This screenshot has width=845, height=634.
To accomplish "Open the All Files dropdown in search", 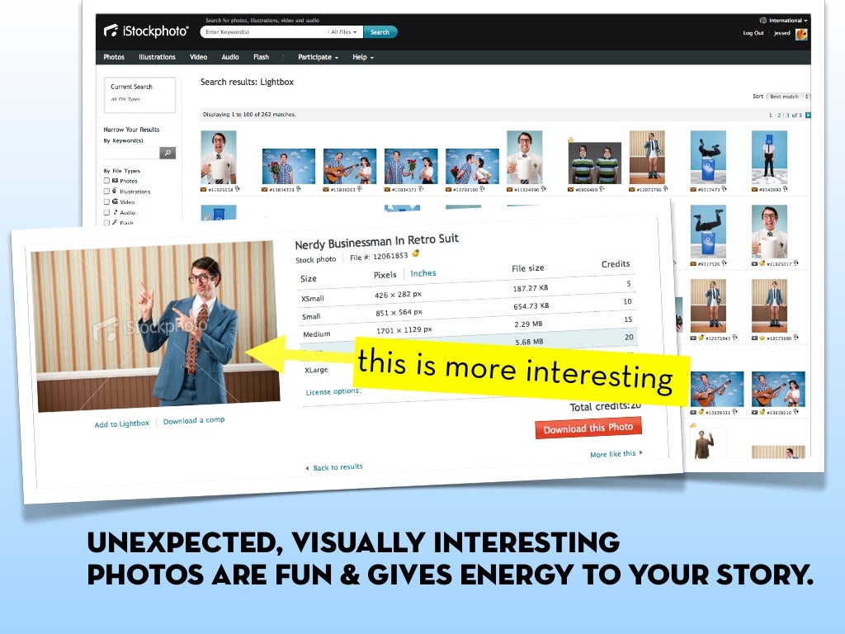I will point(344,32).
